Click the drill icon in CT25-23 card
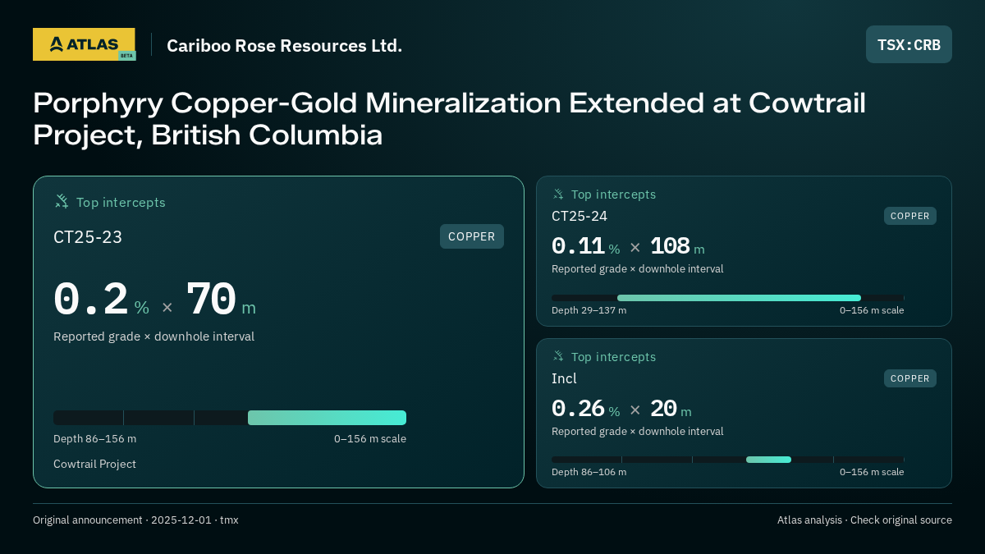 click(x=62, y=201)
